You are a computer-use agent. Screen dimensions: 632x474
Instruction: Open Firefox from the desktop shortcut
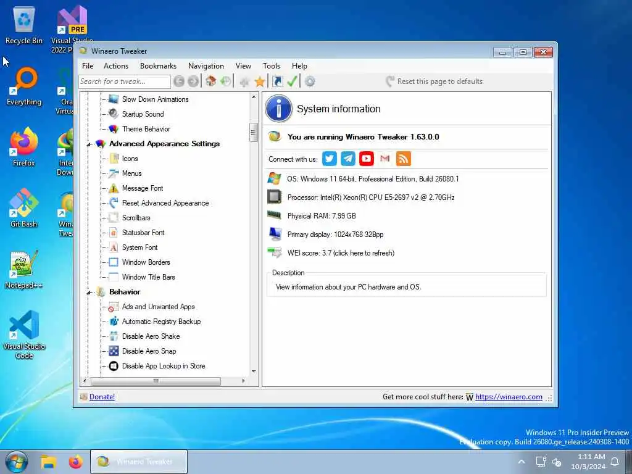pyautogui.click(x=24, y=147)
